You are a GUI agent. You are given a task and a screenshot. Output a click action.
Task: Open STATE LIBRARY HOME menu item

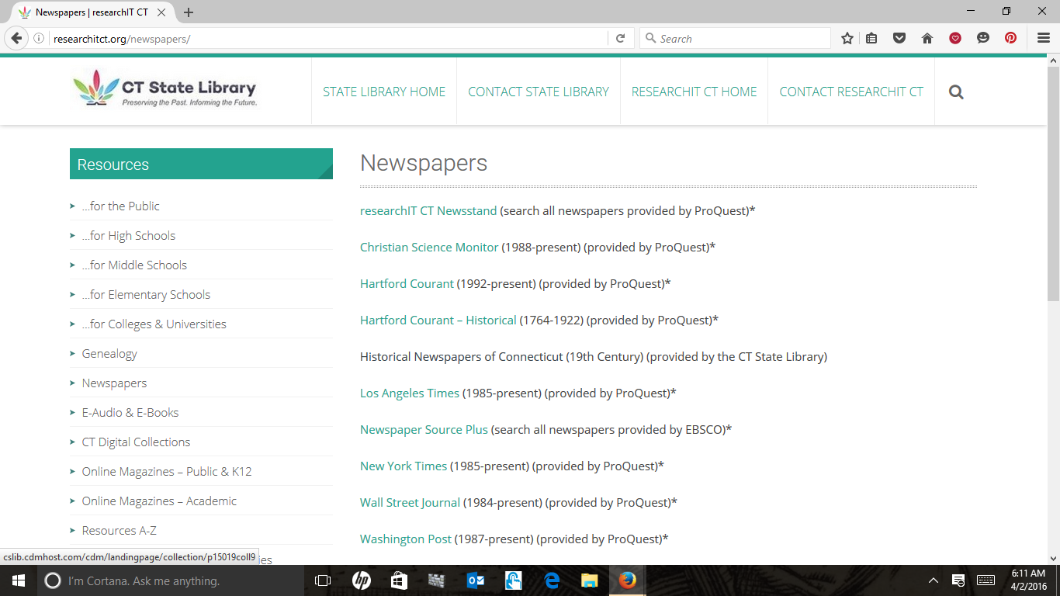click(x=384, y=92)
